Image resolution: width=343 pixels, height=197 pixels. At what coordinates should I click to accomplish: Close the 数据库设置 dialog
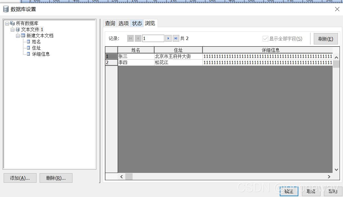[337, 9]
